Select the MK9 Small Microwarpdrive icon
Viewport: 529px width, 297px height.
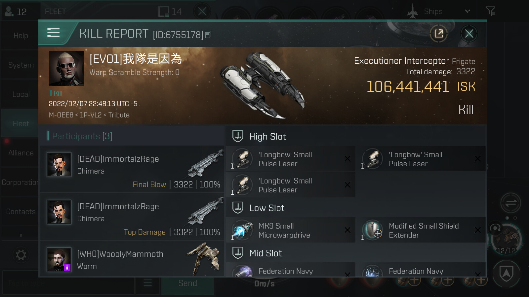tap(242, 230)
